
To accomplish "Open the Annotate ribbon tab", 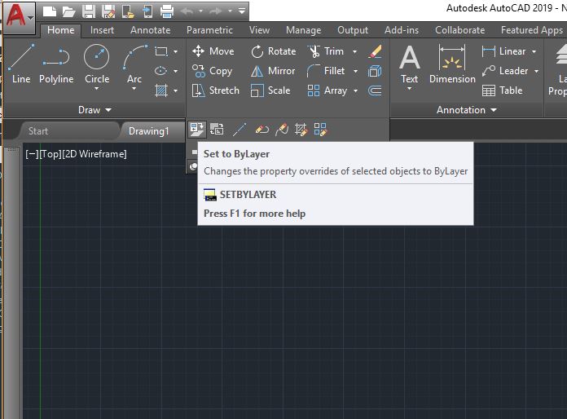I will tap(151, 30).
